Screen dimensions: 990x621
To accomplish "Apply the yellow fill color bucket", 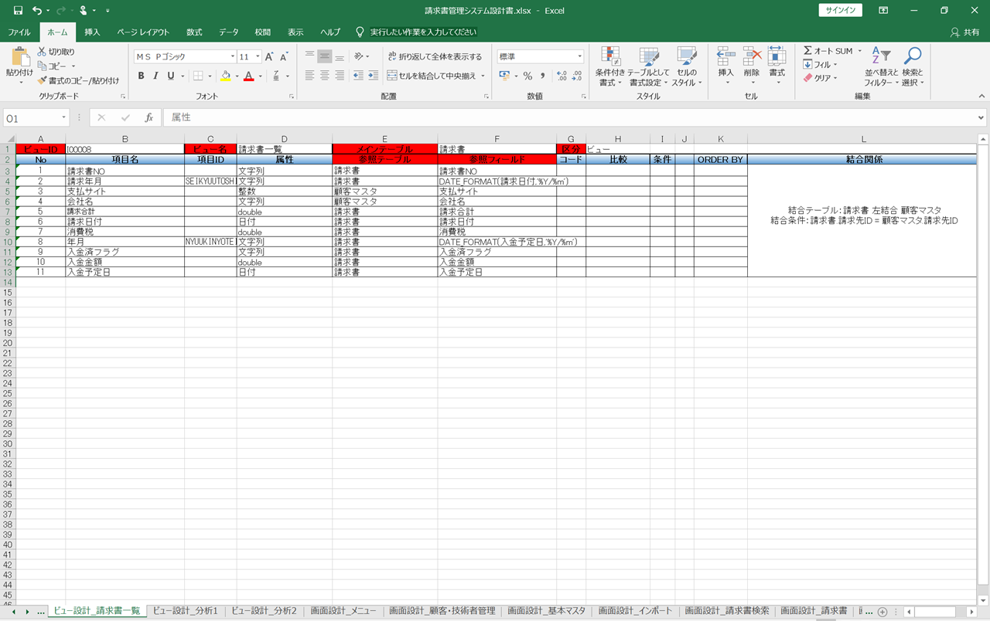I will coord(225,76).
